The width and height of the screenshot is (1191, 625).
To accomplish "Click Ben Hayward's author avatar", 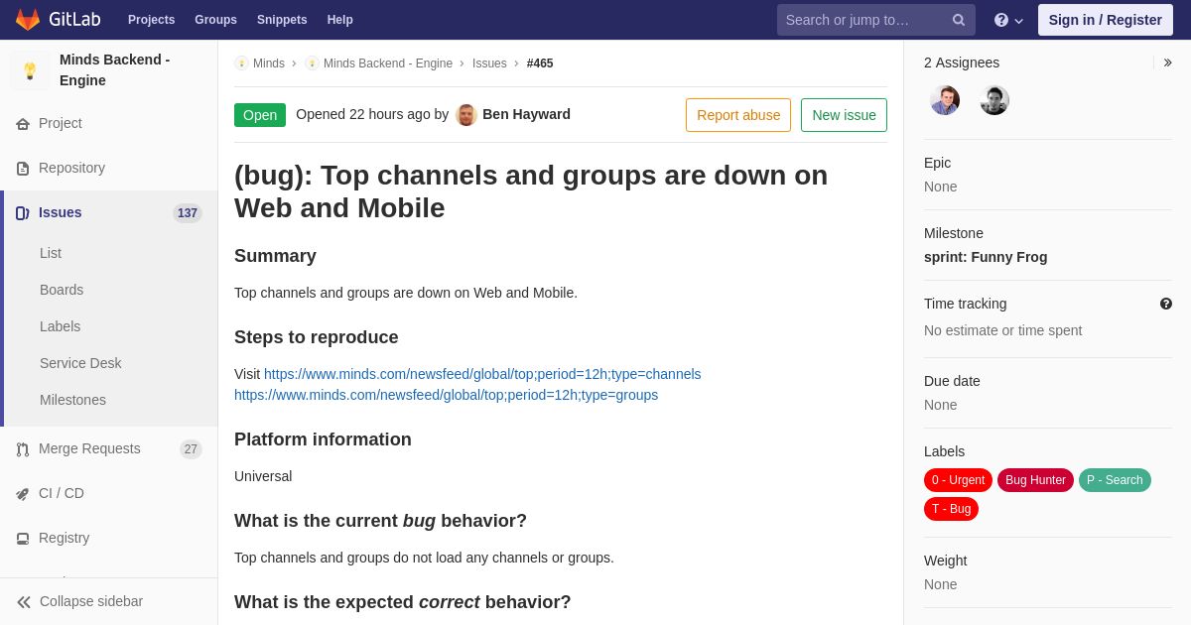I will [466, 115].
